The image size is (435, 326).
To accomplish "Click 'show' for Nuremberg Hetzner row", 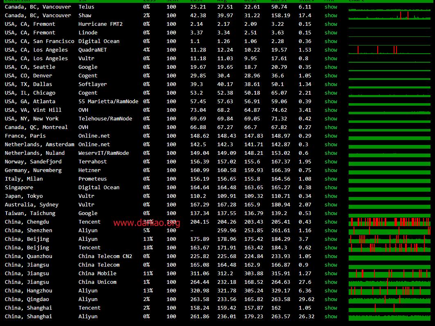I will coord(331,170).
